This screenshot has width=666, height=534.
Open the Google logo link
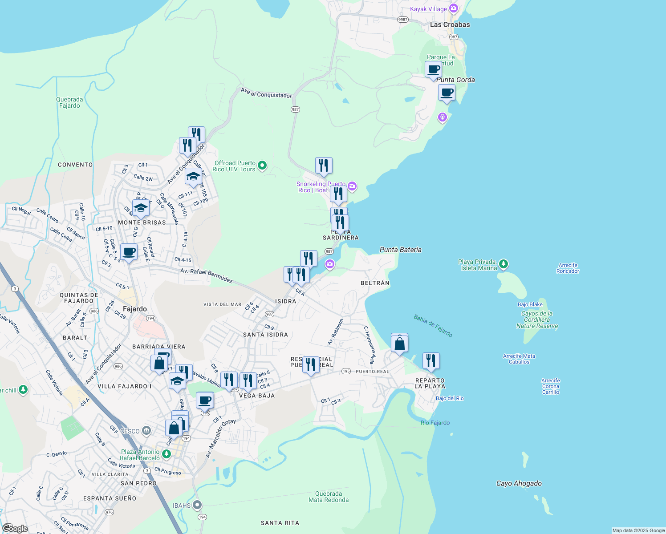(x=15, y=528)
